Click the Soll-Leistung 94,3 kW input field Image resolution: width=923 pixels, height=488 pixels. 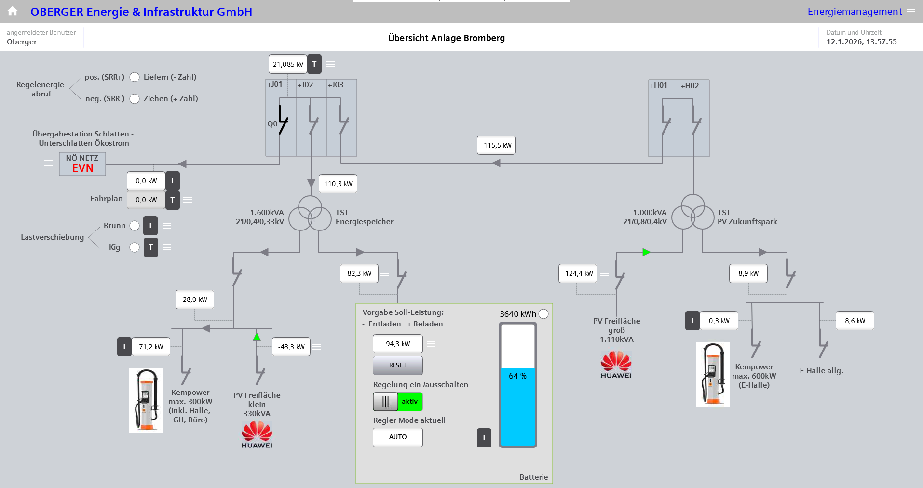pyautogui.click(x=397, y=344)
